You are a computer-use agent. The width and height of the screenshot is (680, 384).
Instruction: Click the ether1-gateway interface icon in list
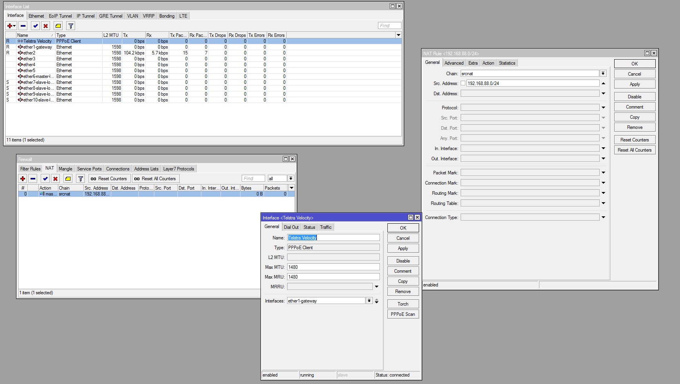tap(20, 47)
